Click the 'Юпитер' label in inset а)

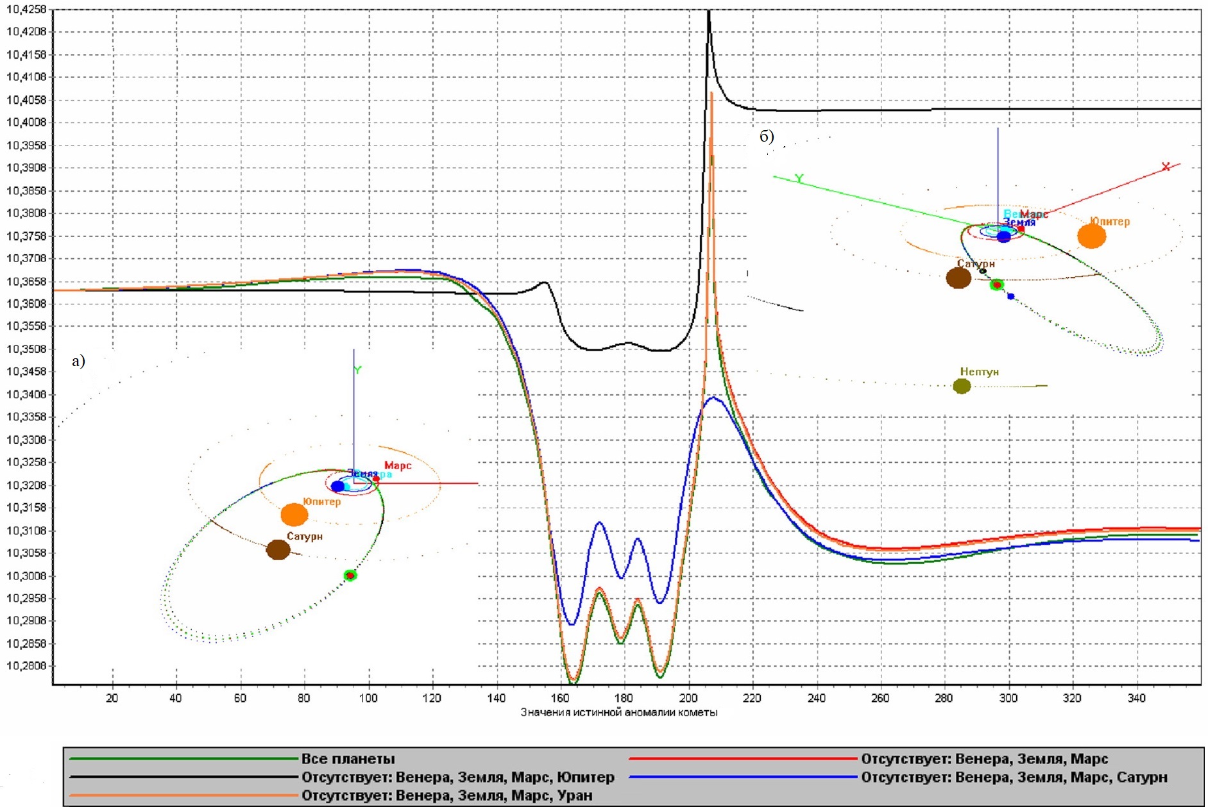[322, 501]
